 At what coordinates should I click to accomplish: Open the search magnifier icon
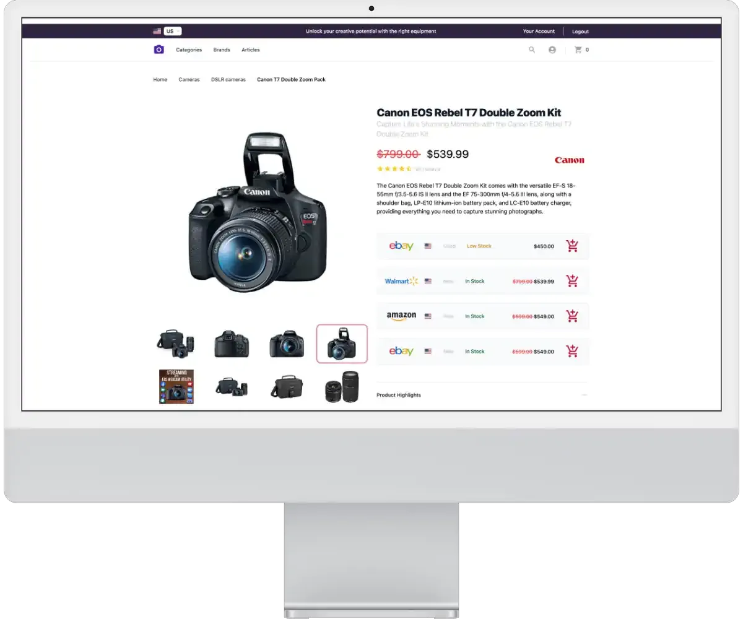tap(532, 50)
